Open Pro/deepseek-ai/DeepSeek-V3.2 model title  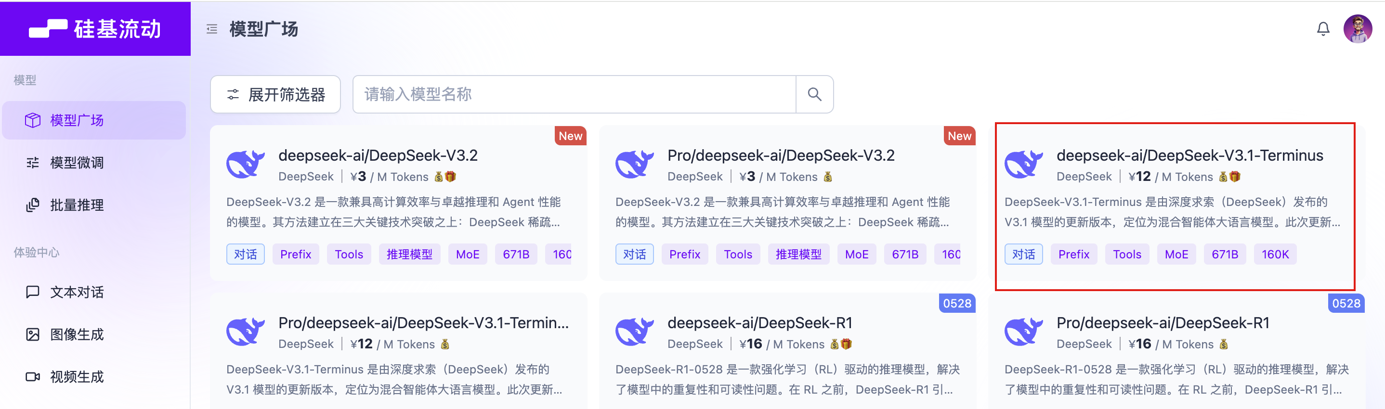coord(781,156)
